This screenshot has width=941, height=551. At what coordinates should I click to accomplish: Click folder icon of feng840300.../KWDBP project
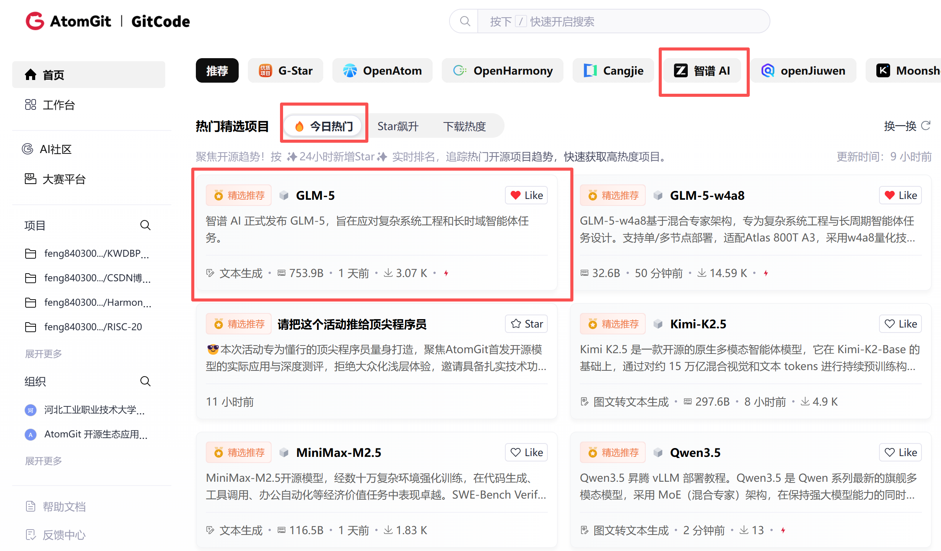(x=31, y=254)
